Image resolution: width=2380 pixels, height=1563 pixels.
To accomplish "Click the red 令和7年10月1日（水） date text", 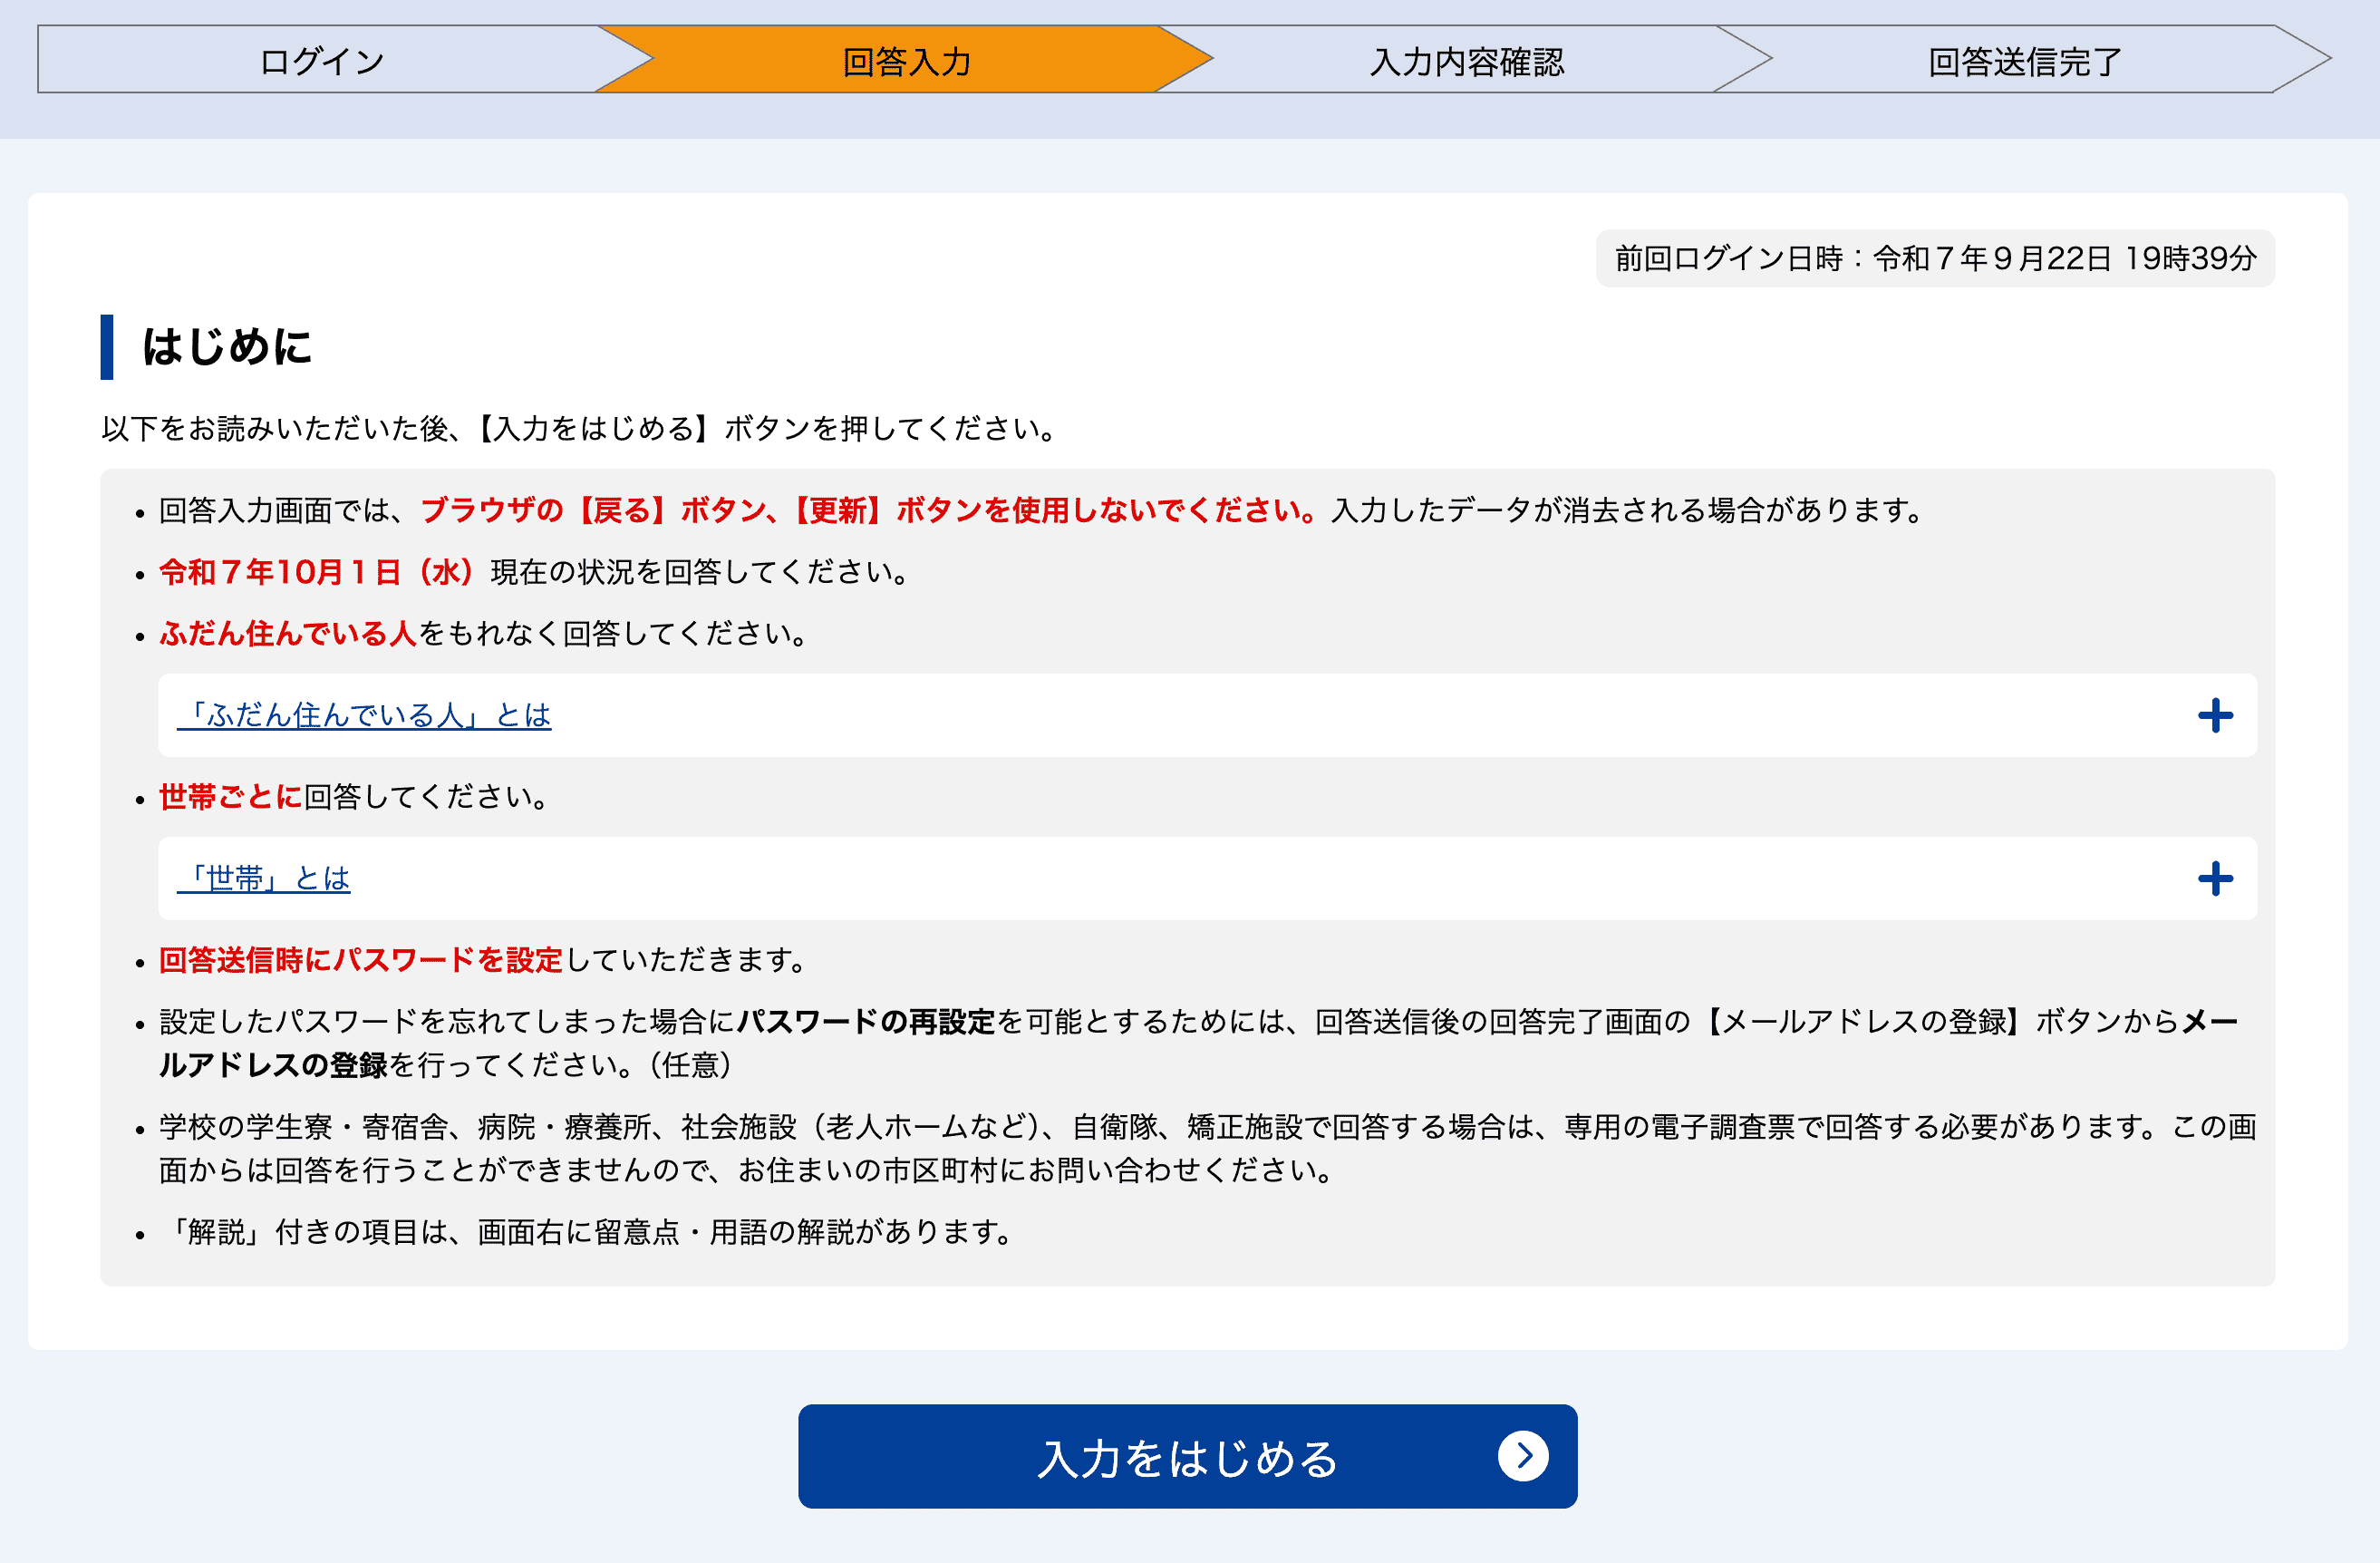I will (x=316, y=572).
